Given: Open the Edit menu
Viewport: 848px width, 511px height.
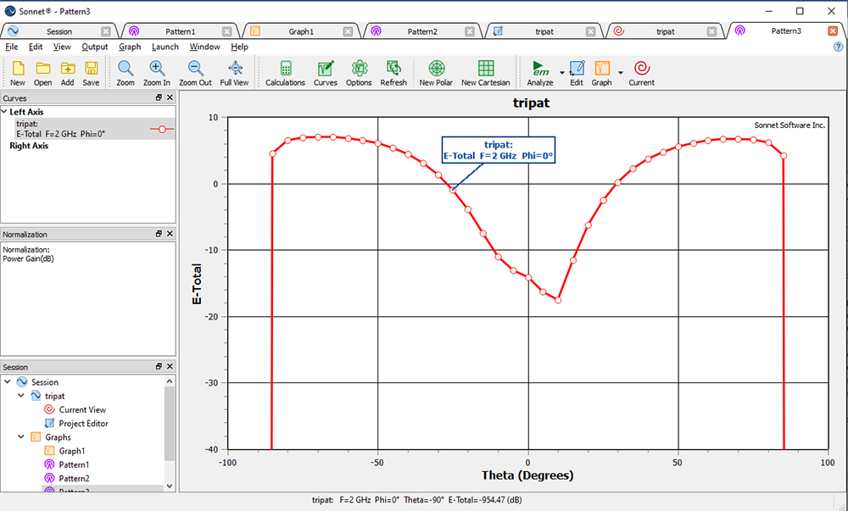Looking at the screenshot, I should 36,47.
